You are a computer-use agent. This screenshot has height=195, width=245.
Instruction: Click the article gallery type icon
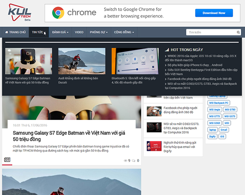pos(7,160)
